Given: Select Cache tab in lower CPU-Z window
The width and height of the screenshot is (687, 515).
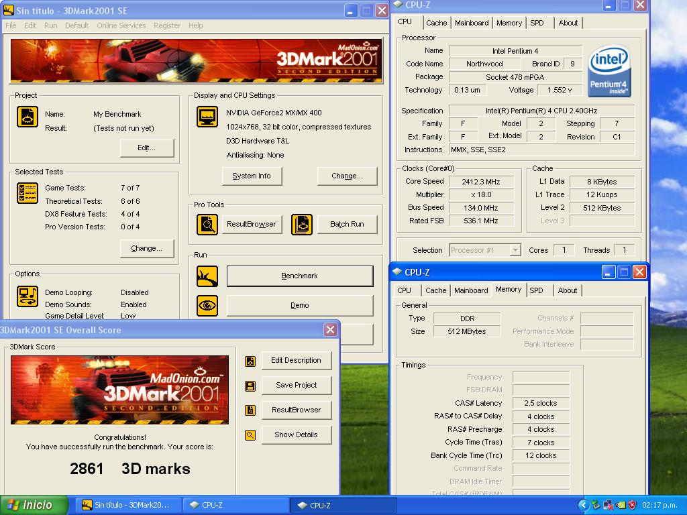Looking at the screenshot, I should (x=435, y=290).
